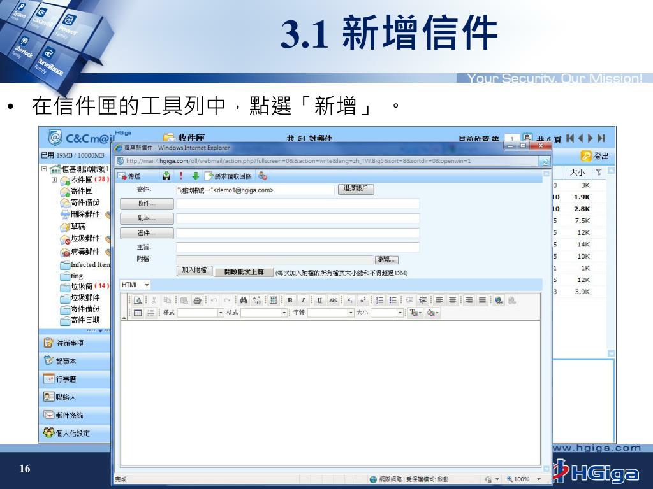Screen dimensions: 653x489
Task: Click the undo arrow icon
Action: [x=214, y=301]
